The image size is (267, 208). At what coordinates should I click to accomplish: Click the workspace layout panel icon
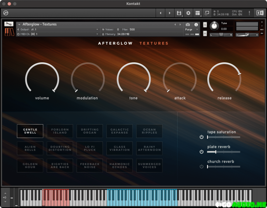pos(198,13)
